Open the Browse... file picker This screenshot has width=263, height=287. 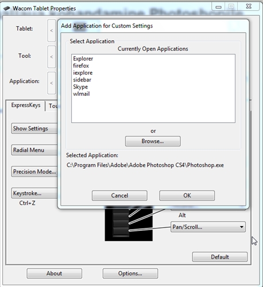[153, 141]
